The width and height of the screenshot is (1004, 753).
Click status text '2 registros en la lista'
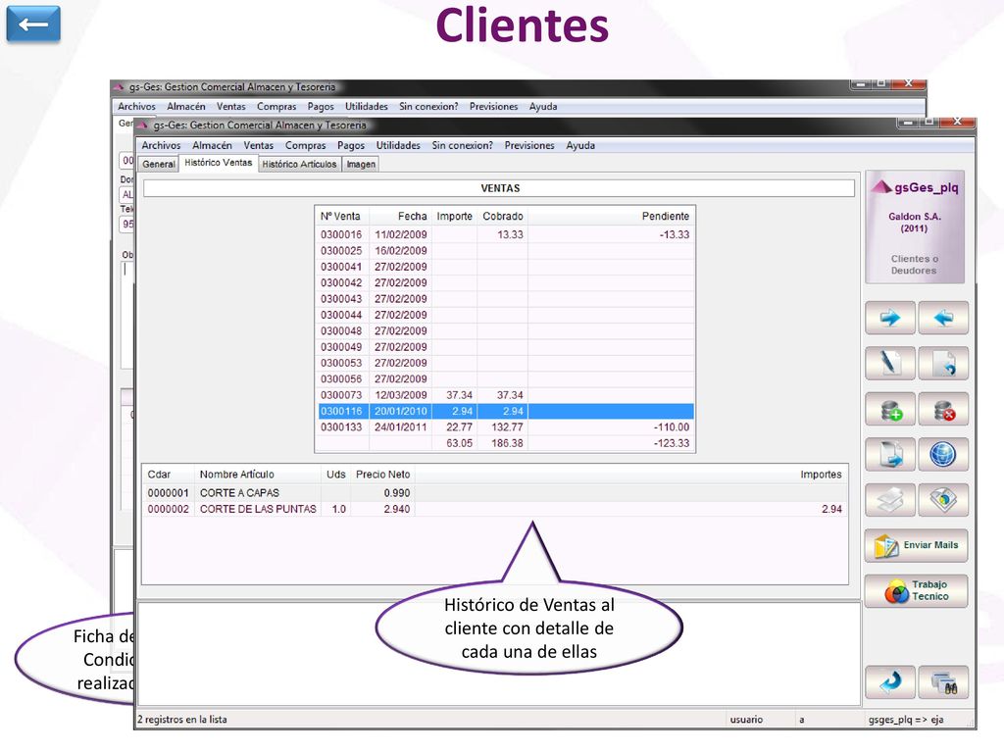point(182,720)
